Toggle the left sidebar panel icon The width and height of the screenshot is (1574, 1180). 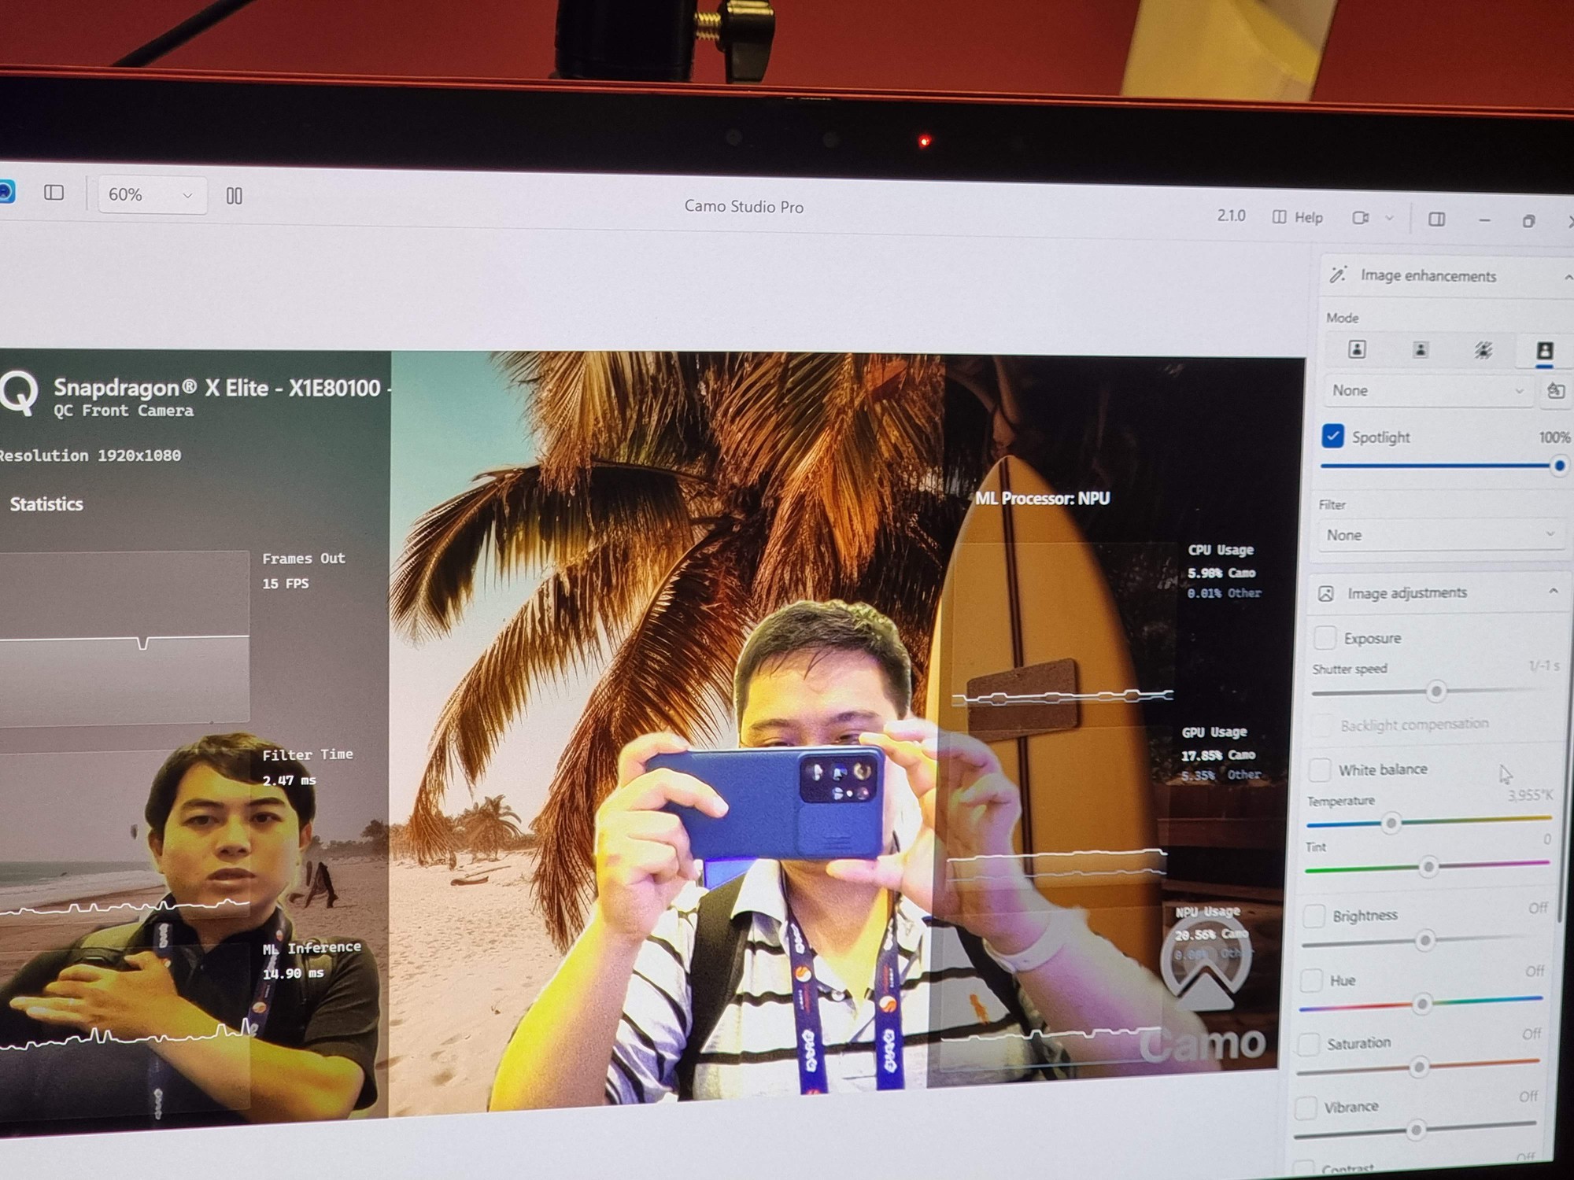54,193
